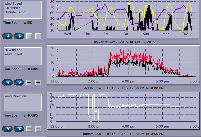The width and height of the screenshot is (201, 137).
Task: Decrease the middle chart time span with minus
Action: (38, 82)
